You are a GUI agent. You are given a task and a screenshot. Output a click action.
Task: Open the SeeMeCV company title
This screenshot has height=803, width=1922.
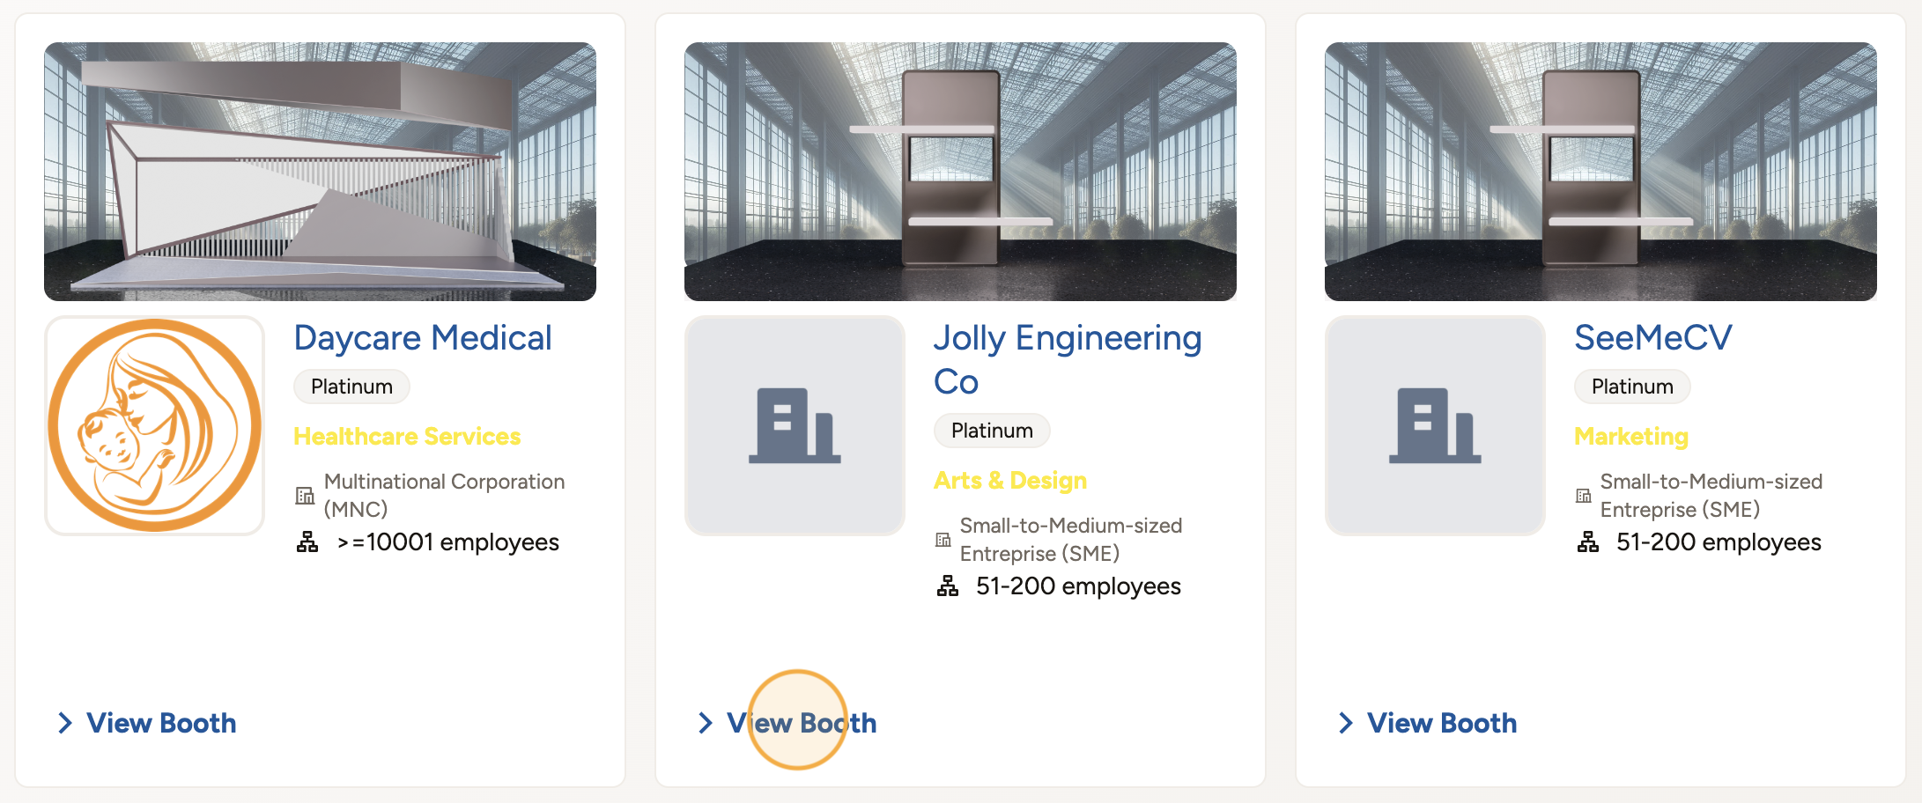click(1652, 338)
